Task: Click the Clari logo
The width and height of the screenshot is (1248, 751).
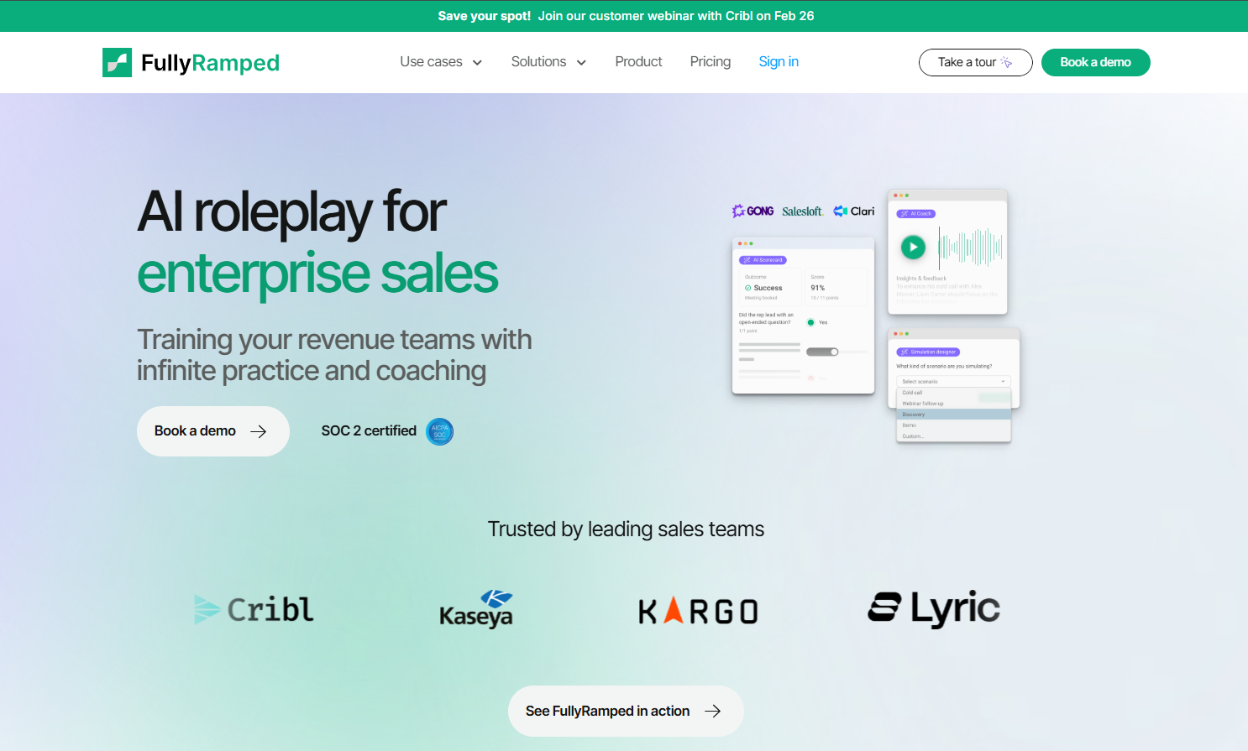Action: (x=854, y=211)
